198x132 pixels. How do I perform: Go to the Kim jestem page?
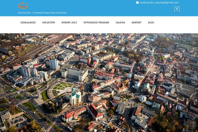pyautogui.click(x=49, y=22)
